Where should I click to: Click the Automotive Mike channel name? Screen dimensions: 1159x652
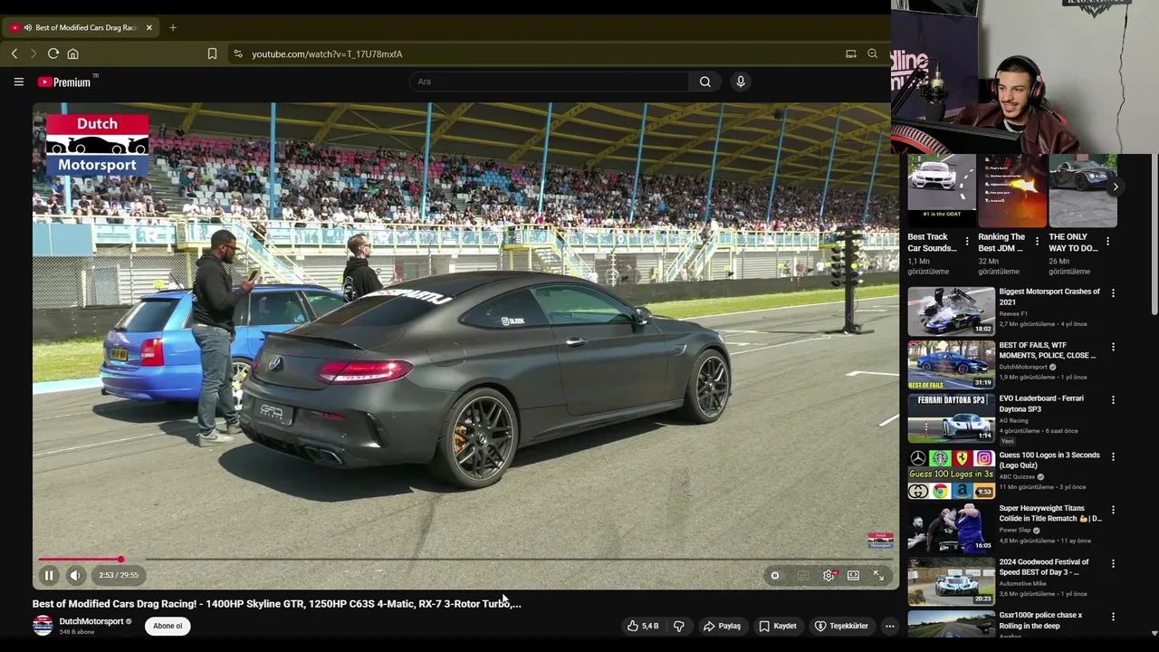(1023, 583)
